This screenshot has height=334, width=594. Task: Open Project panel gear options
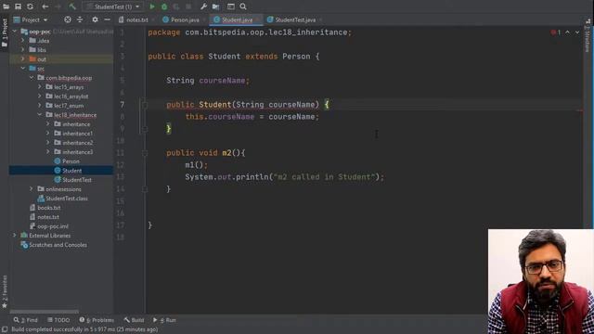95,19
